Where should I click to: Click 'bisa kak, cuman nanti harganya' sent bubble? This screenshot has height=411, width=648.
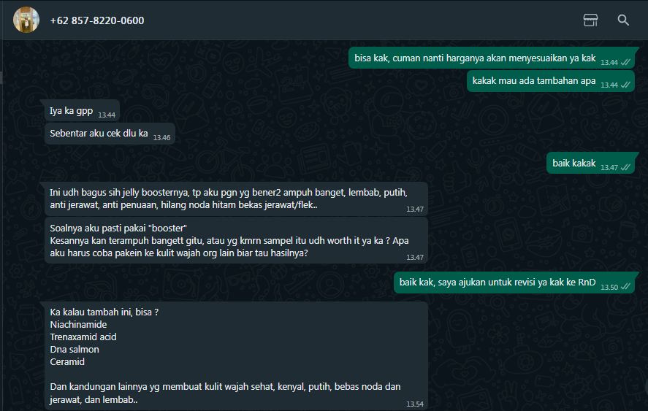(492, 58)
